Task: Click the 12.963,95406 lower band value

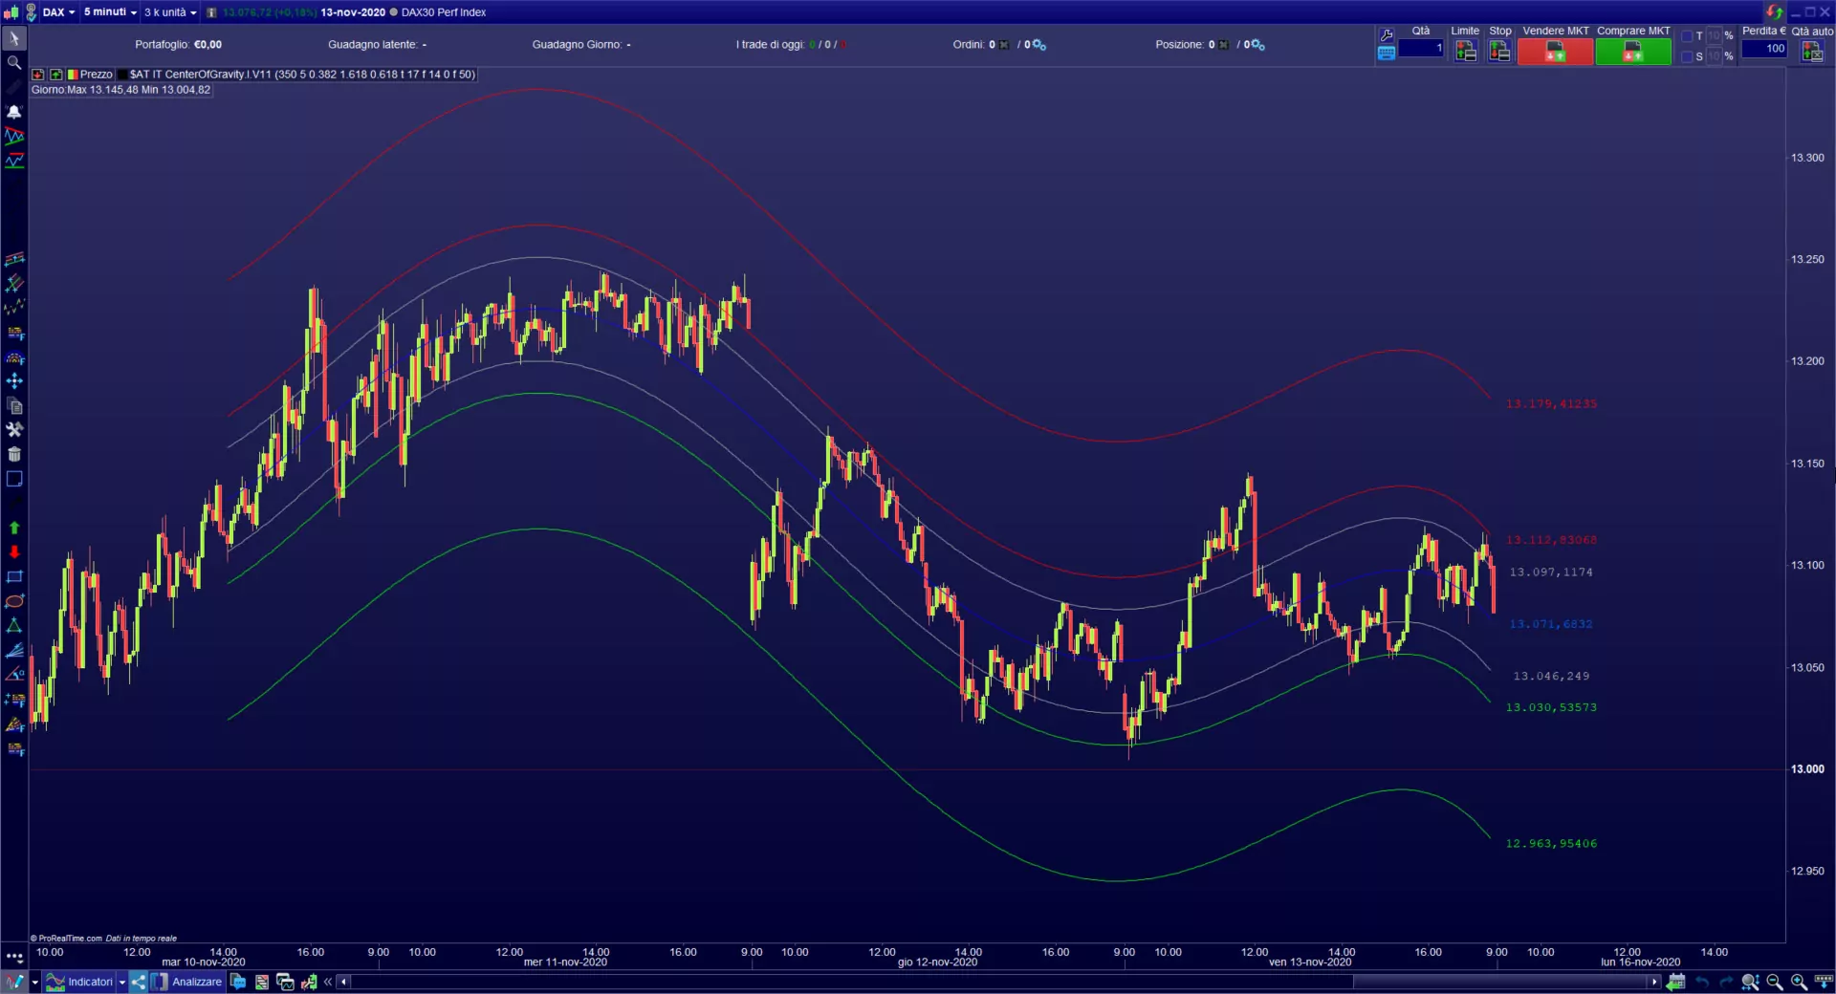Action: click(1551, 844)
